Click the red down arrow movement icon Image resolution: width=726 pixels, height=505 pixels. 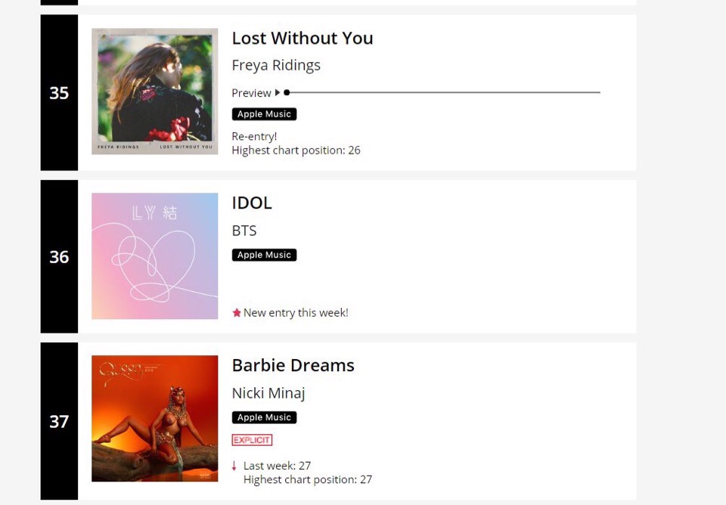coord(234,466)
